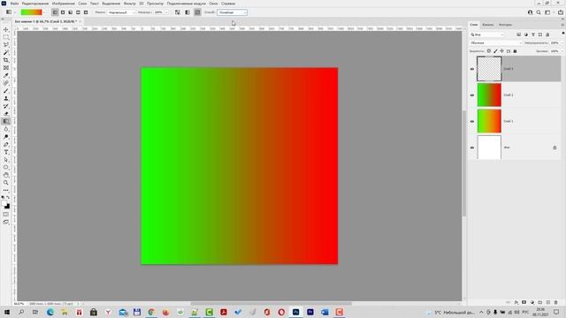Click the gradient preview swatch
The height and width of the screenshot is (318, 566).
click(x=32, y=12)
